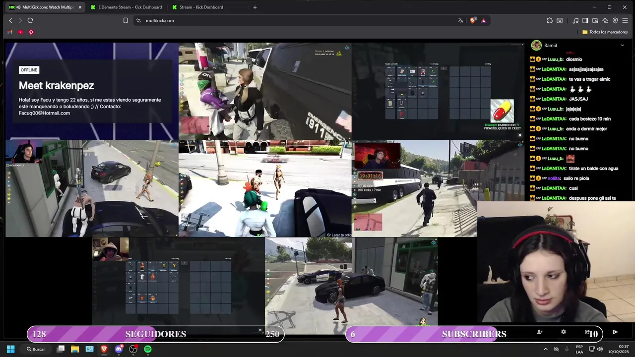Open Todos los marcadores folder
635x357 pixels.
(x=605, y=32)
